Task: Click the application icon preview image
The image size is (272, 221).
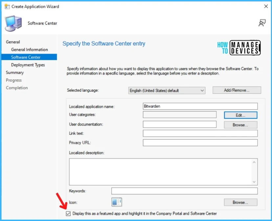Action: point(117,202)
